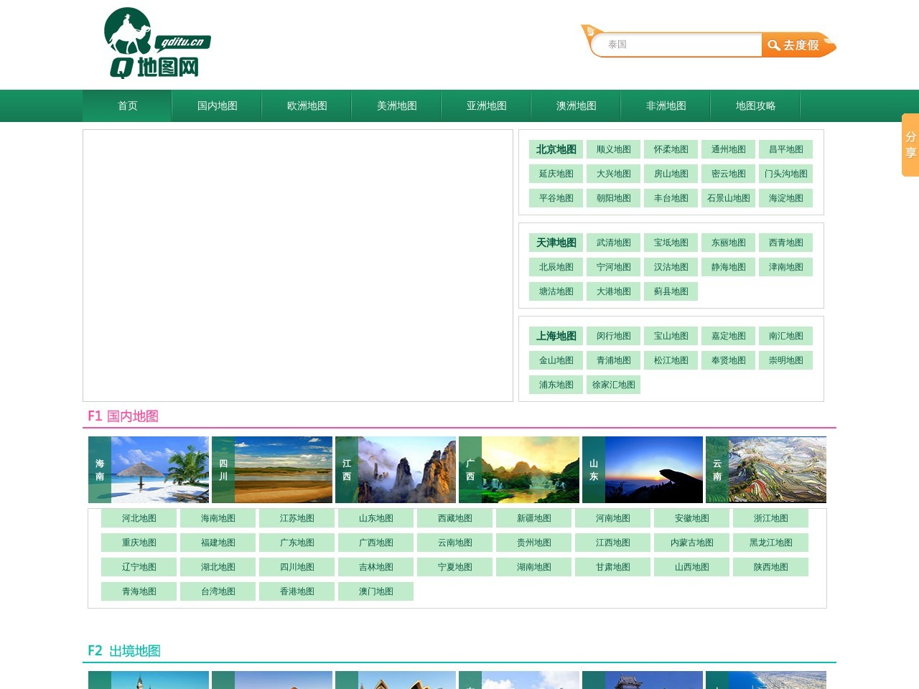Click the 去度假 search button
This screenshot has height=689, width=919.
(x=798, y=45)
